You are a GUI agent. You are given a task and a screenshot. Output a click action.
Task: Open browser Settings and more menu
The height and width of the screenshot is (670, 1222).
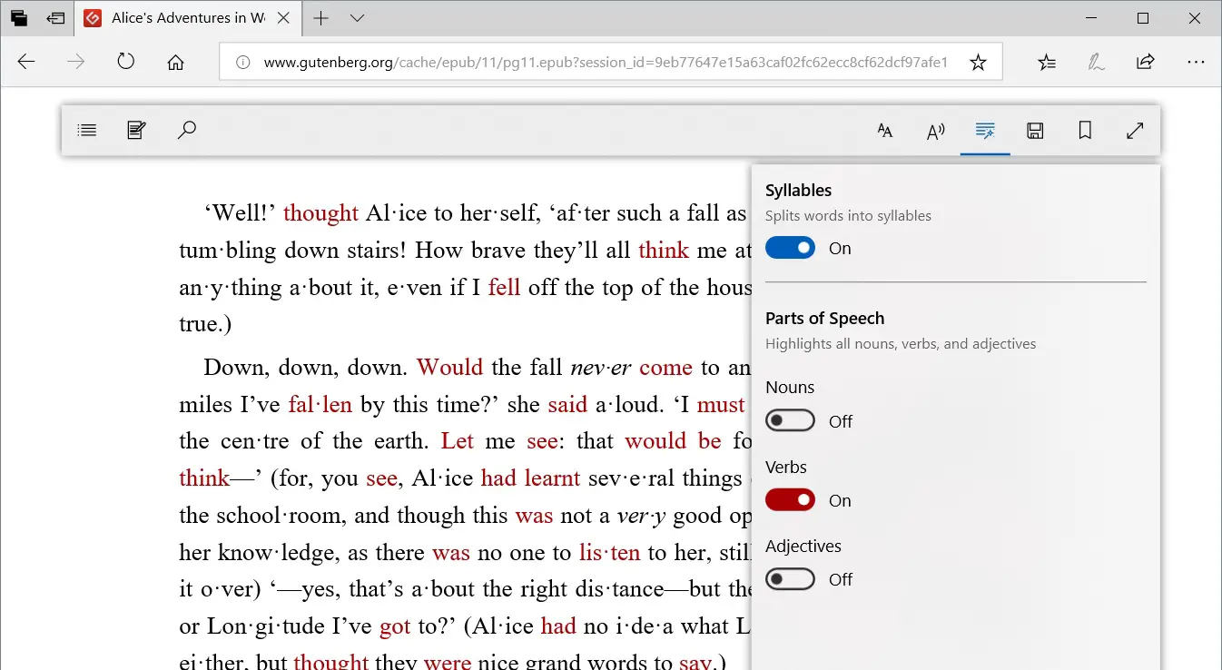tap(1196, 62)
